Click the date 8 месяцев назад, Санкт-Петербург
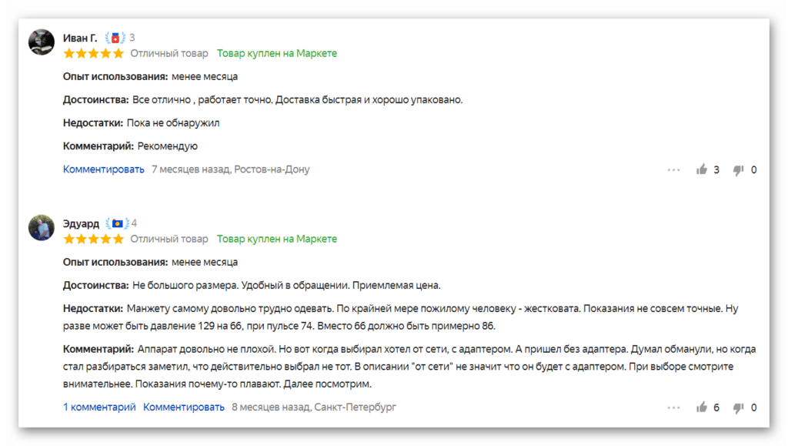Viewport: 788px width, 446px height. click(314, 407)
